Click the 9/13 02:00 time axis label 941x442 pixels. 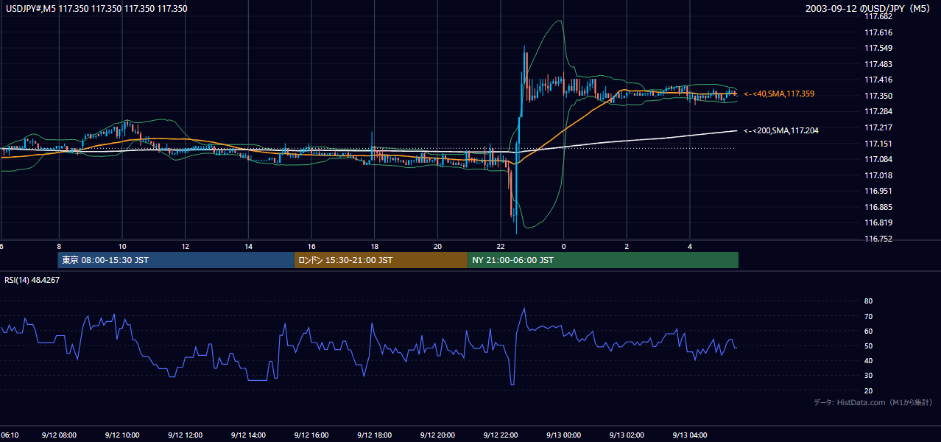pos(627,435)
